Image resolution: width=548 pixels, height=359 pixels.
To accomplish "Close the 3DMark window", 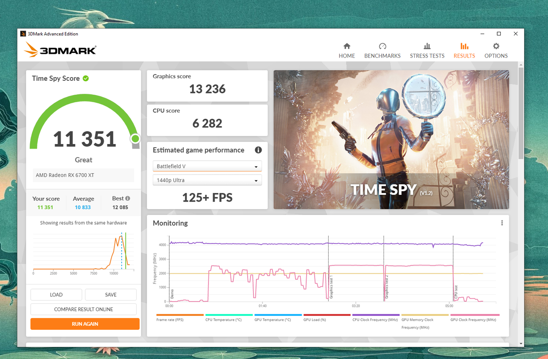I will 516,34.
